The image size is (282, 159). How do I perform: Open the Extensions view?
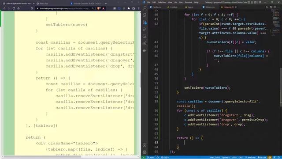point(145,43)
